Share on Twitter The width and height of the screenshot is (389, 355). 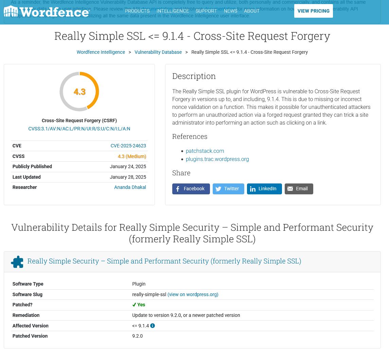point(228,189)
